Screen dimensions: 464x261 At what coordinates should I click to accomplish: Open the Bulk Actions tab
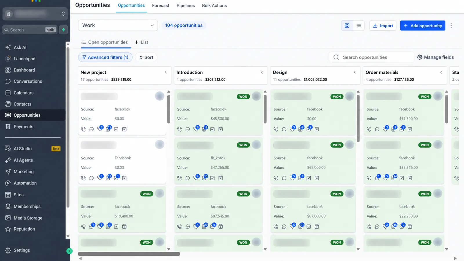(x=214, y=6)
